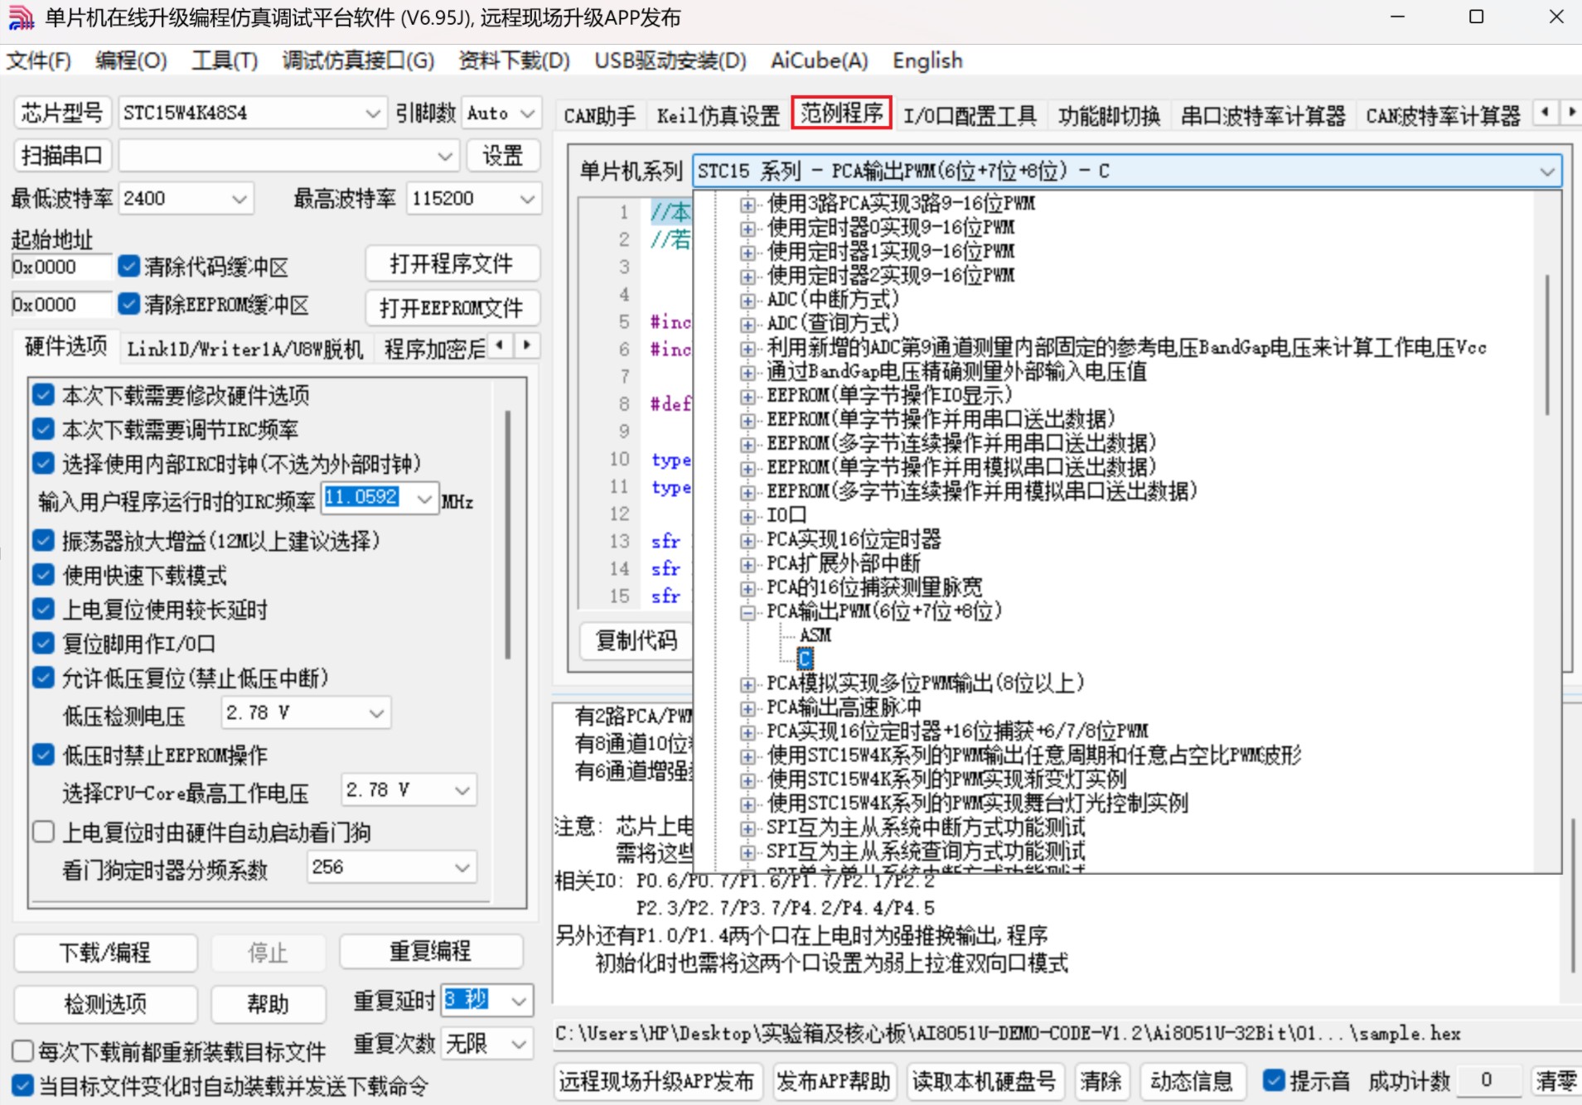Expand the ADC(中断方式) tree node

click(747, 301)
